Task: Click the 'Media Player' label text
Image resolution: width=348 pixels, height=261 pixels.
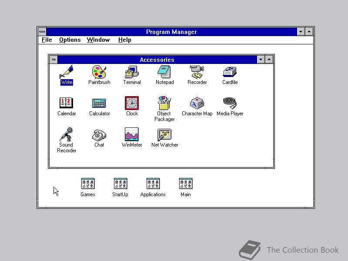Action: [x=230, y=114]
